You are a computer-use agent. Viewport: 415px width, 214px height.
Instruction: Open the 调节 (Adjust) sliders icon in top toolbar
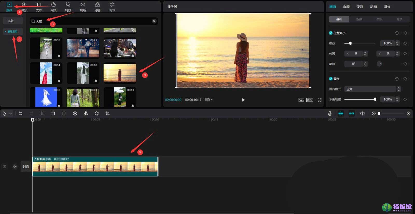tap(112, 5)
